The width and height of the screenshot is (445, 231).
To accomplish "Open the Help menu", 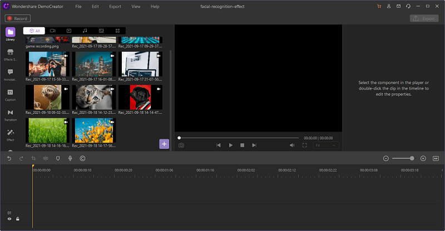I will (x=155, y=6).
